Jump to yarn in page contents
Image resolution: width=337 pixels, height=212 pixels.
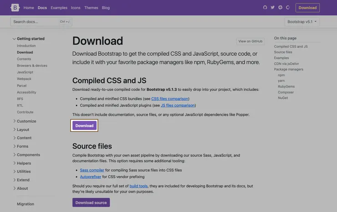pos(281,81)
